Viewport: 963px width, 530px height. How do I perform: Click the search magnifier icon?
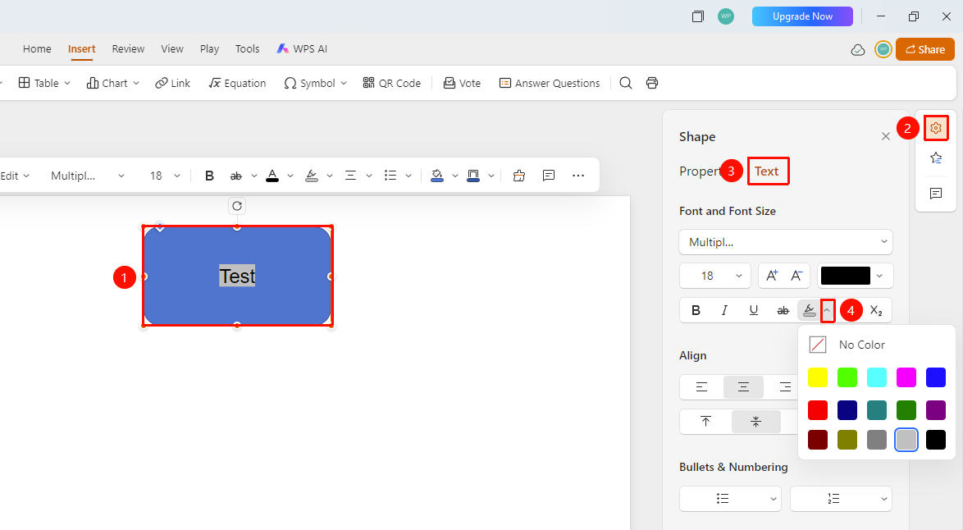tap(626, 83)
